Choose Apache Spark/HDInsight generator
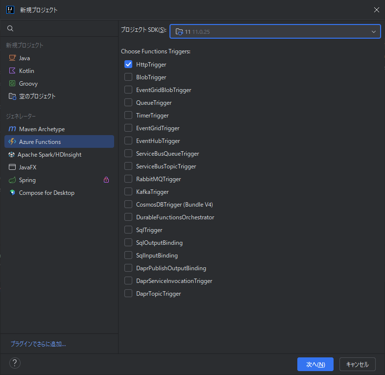This screenshot has height=375, width=385. [59, 155]
